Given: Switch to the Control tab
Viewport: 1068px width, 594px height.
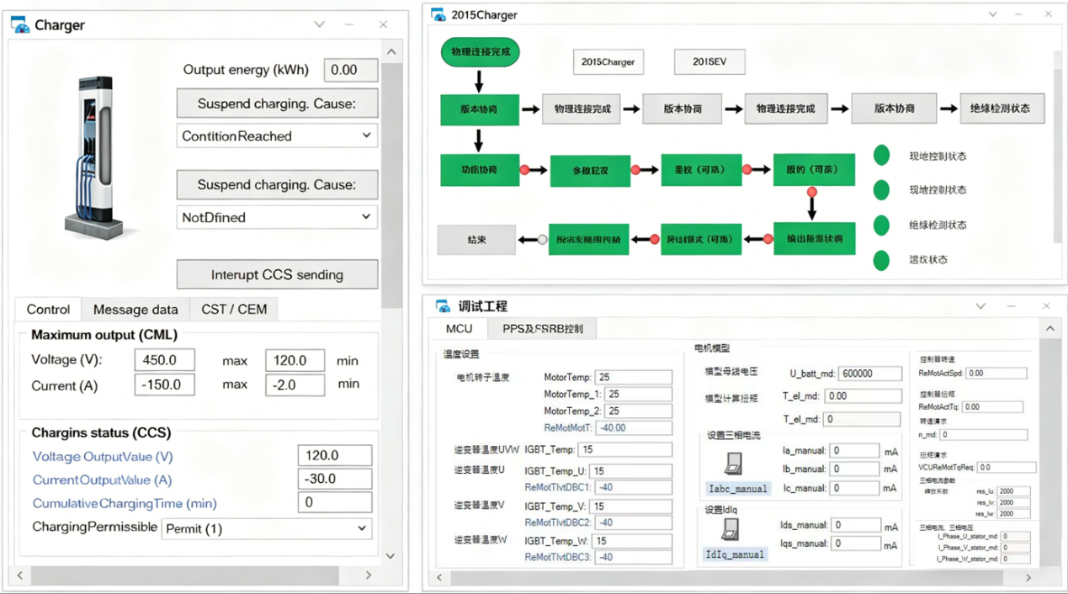Looking at the screenshot, I should tap(48, 310).
